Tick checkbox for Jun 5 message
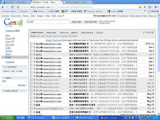Viewport: 160px width, 120px height. tap(31, 47)
